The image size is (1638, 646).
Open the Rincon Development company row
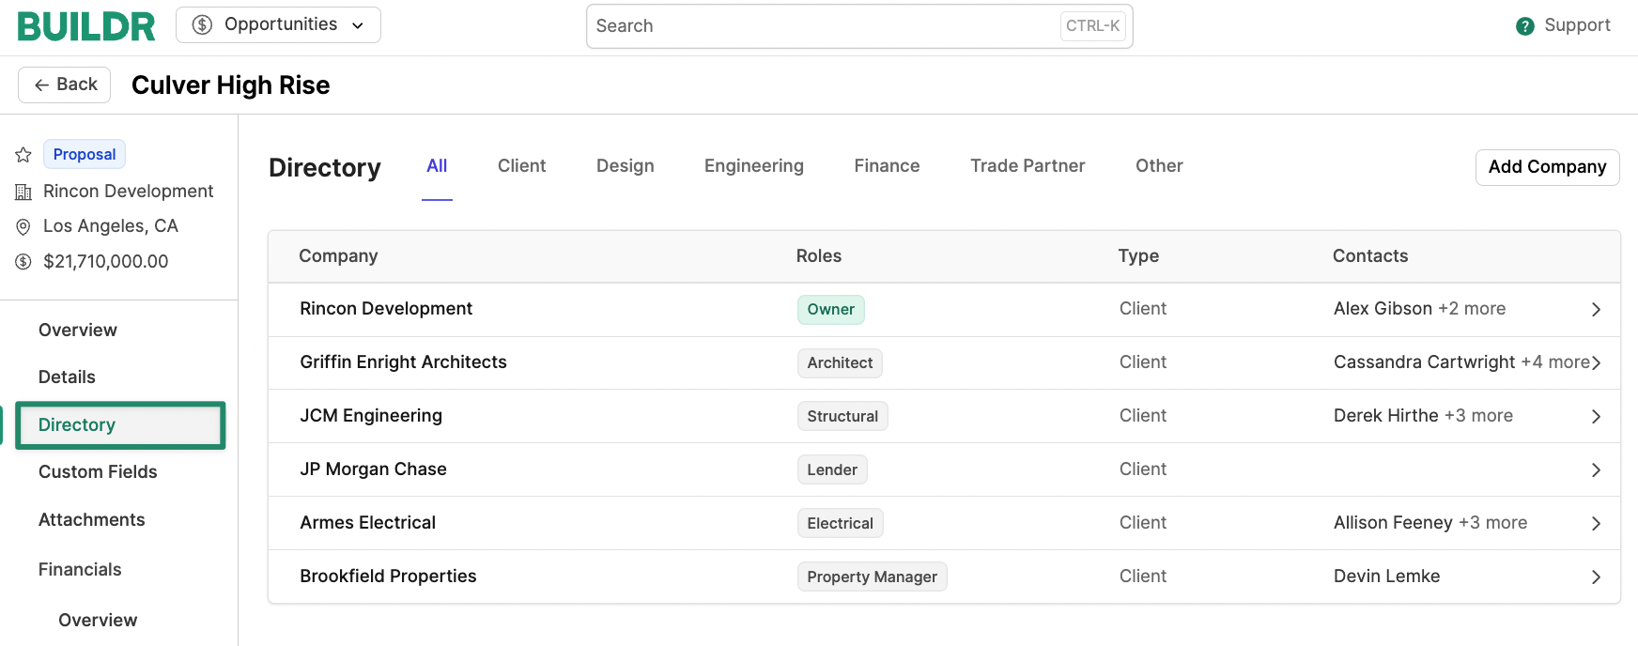tap(944, 310)
